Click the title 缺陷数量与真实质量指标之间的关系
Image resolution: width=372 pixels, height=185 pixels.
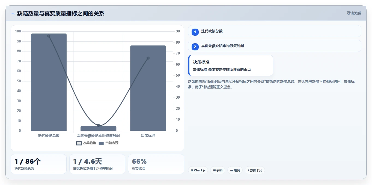click(x=61, y=14)
